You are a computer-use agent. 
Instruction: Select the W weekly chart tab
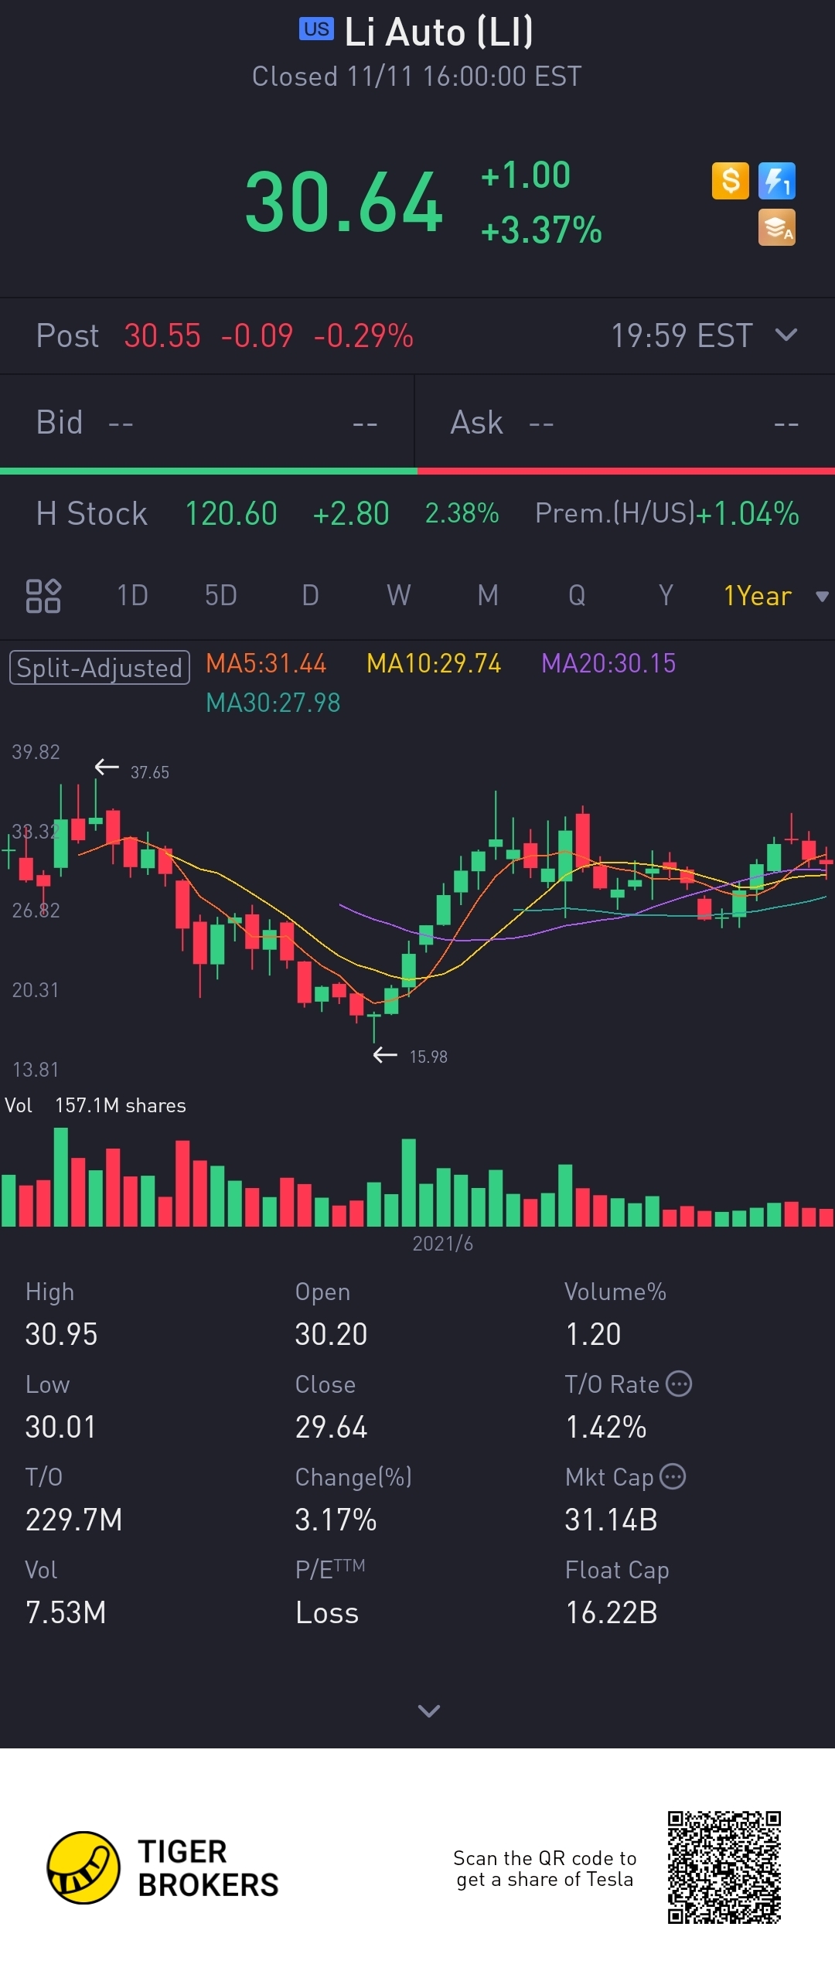click(x=398, y=596)
